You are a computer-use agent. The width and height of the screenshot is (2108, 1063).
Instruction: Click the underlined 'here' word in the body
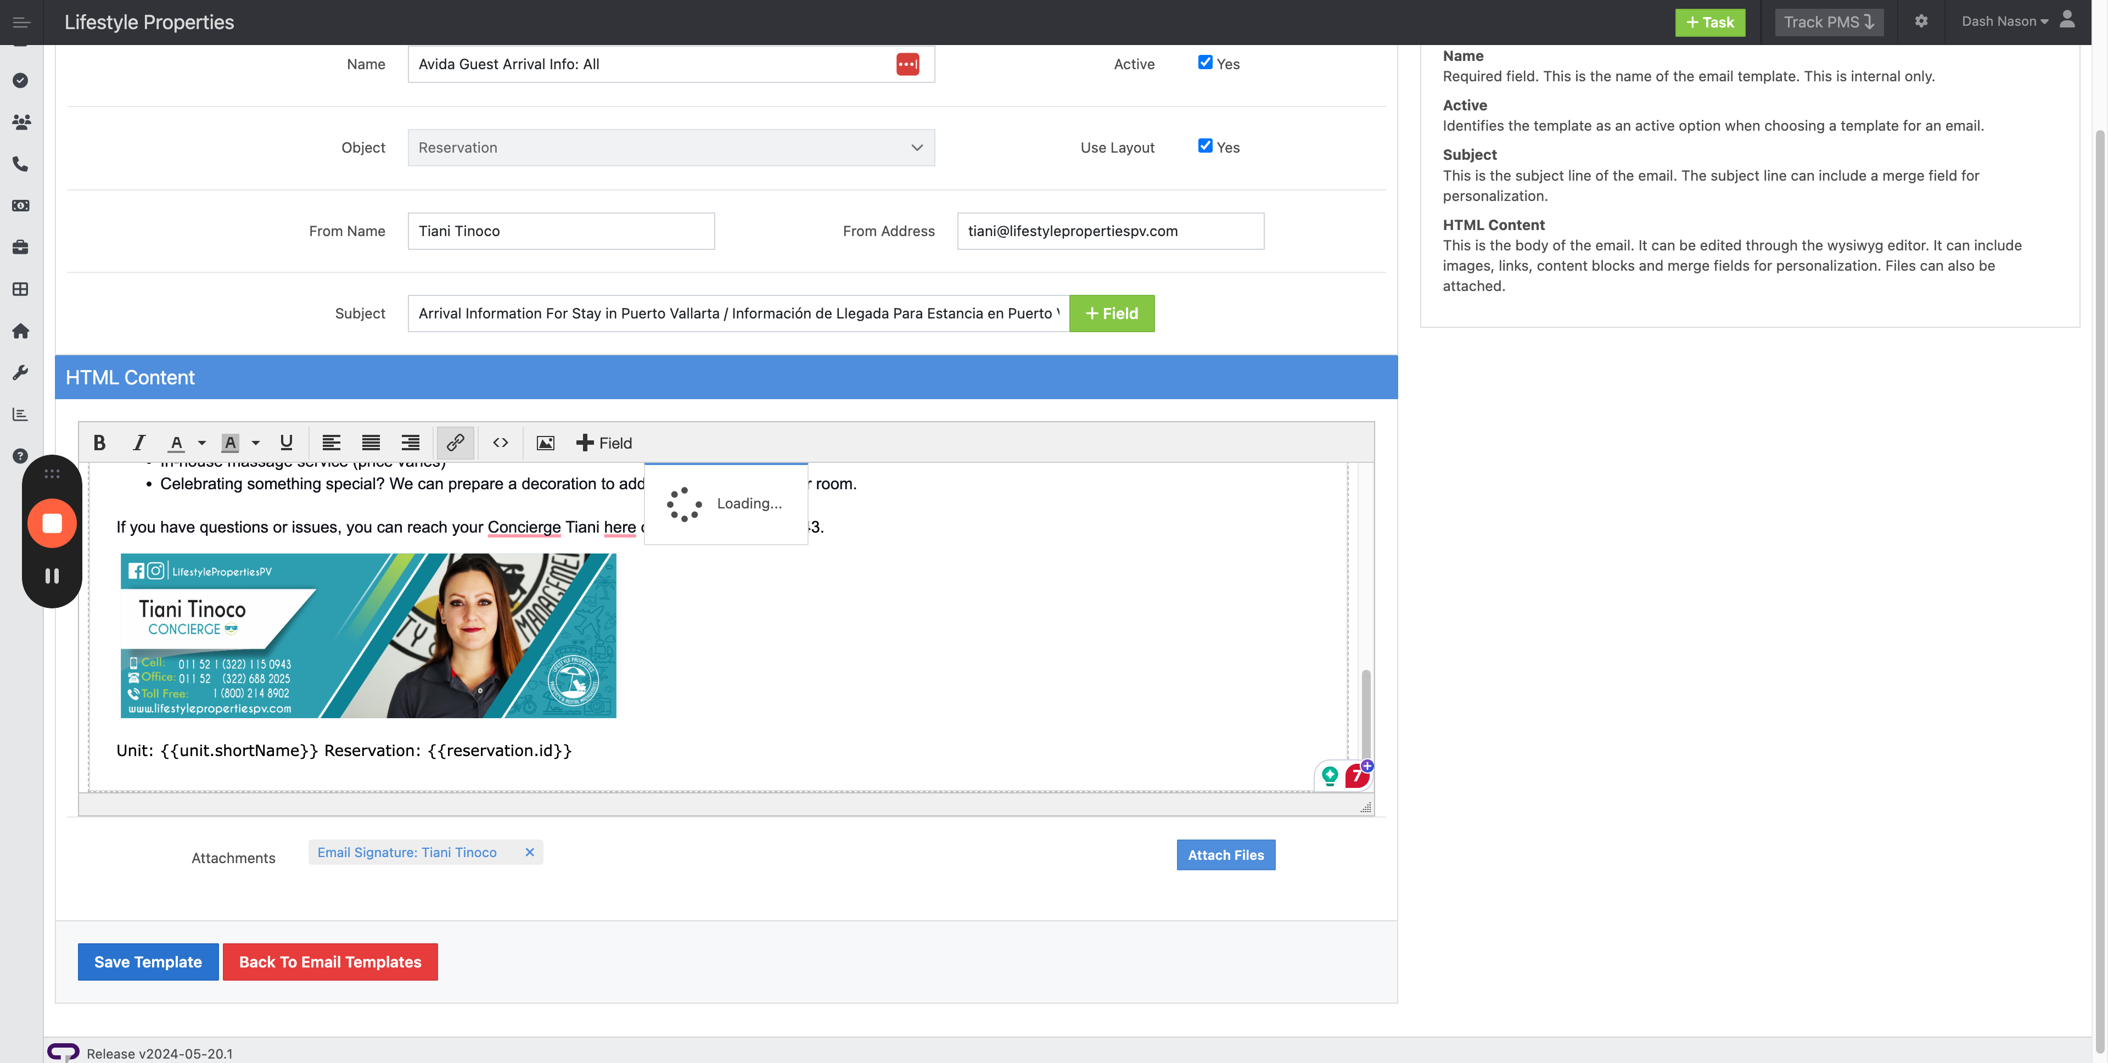click(x=619, y=527)
